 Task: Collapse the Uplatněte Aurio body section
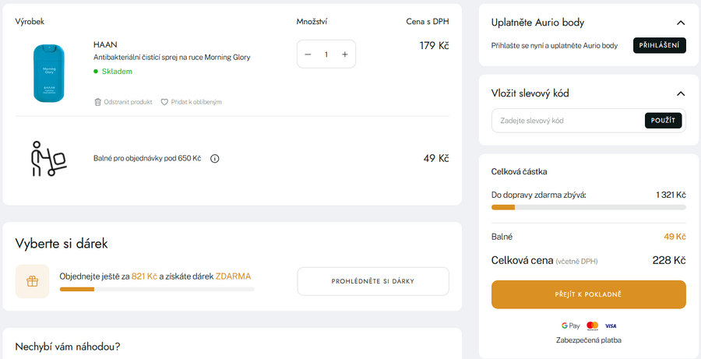click(681, 23)
